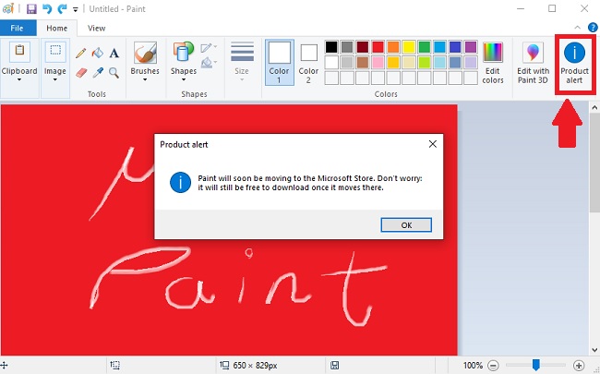Click the Brushes tool icon
Viewport: 600px width, 374px height.
145,53
